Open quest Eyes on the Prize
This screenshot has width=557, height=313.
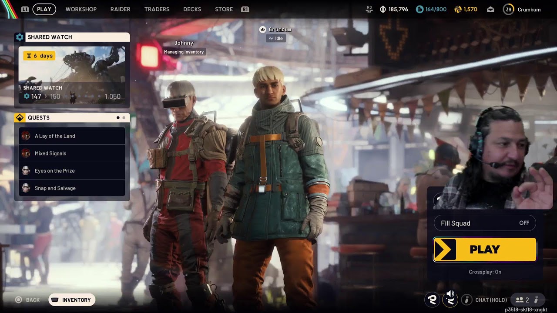tap(72, 171)
